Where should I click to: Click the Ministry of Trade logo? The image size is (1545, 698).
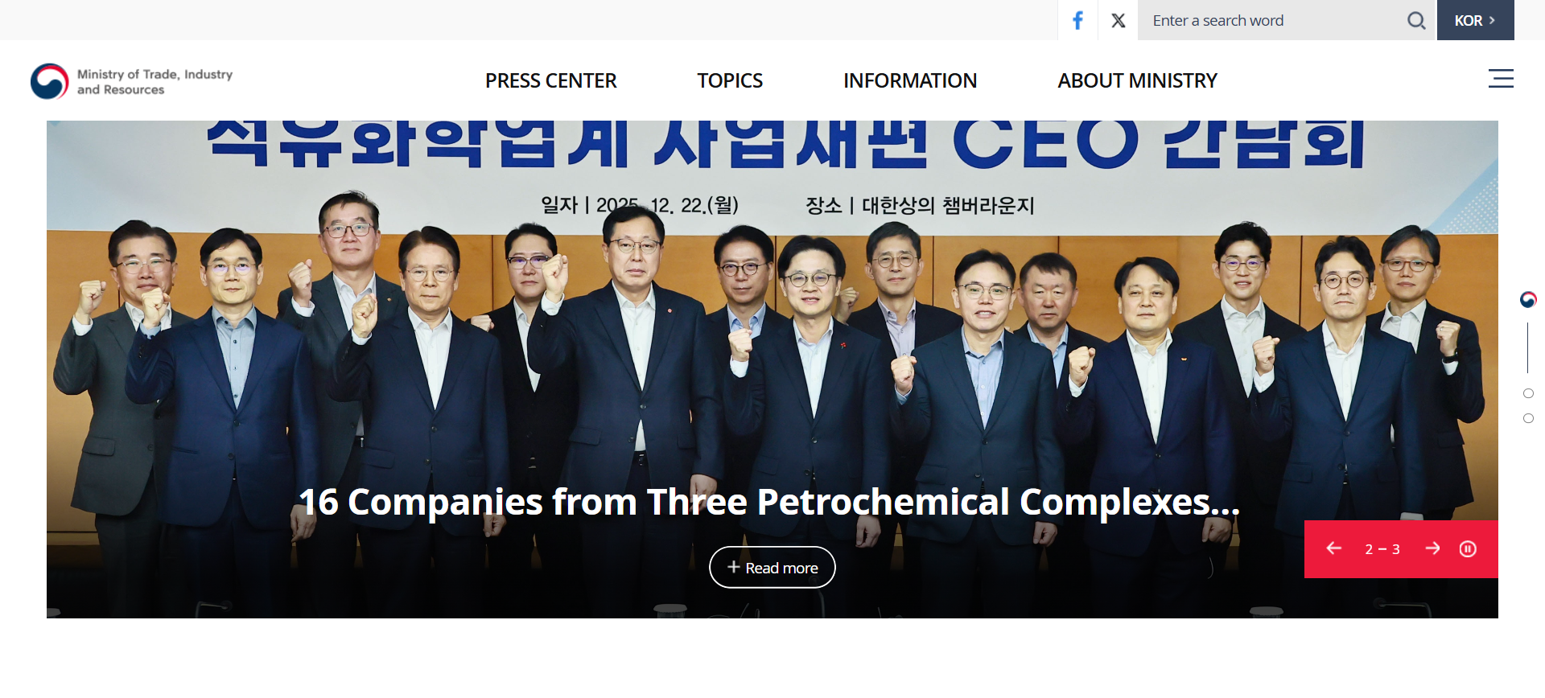(x=132, y=81)
